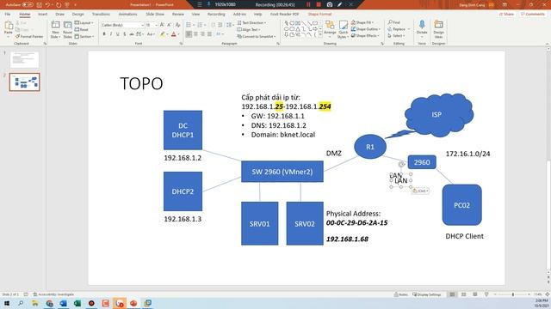Click the Share button
The image size is (551, 309).
click(506, 15)
